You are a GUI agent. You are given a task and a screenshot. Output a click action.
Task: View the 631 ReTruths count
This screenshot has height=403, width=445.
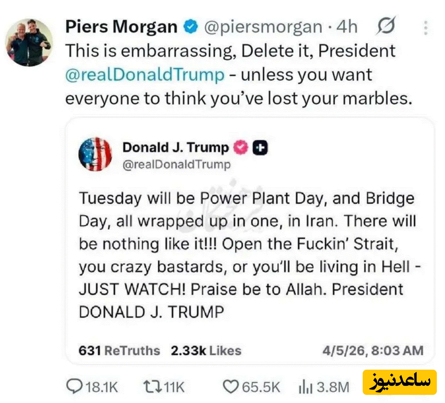pyautogui.click(x=119, y=350)
